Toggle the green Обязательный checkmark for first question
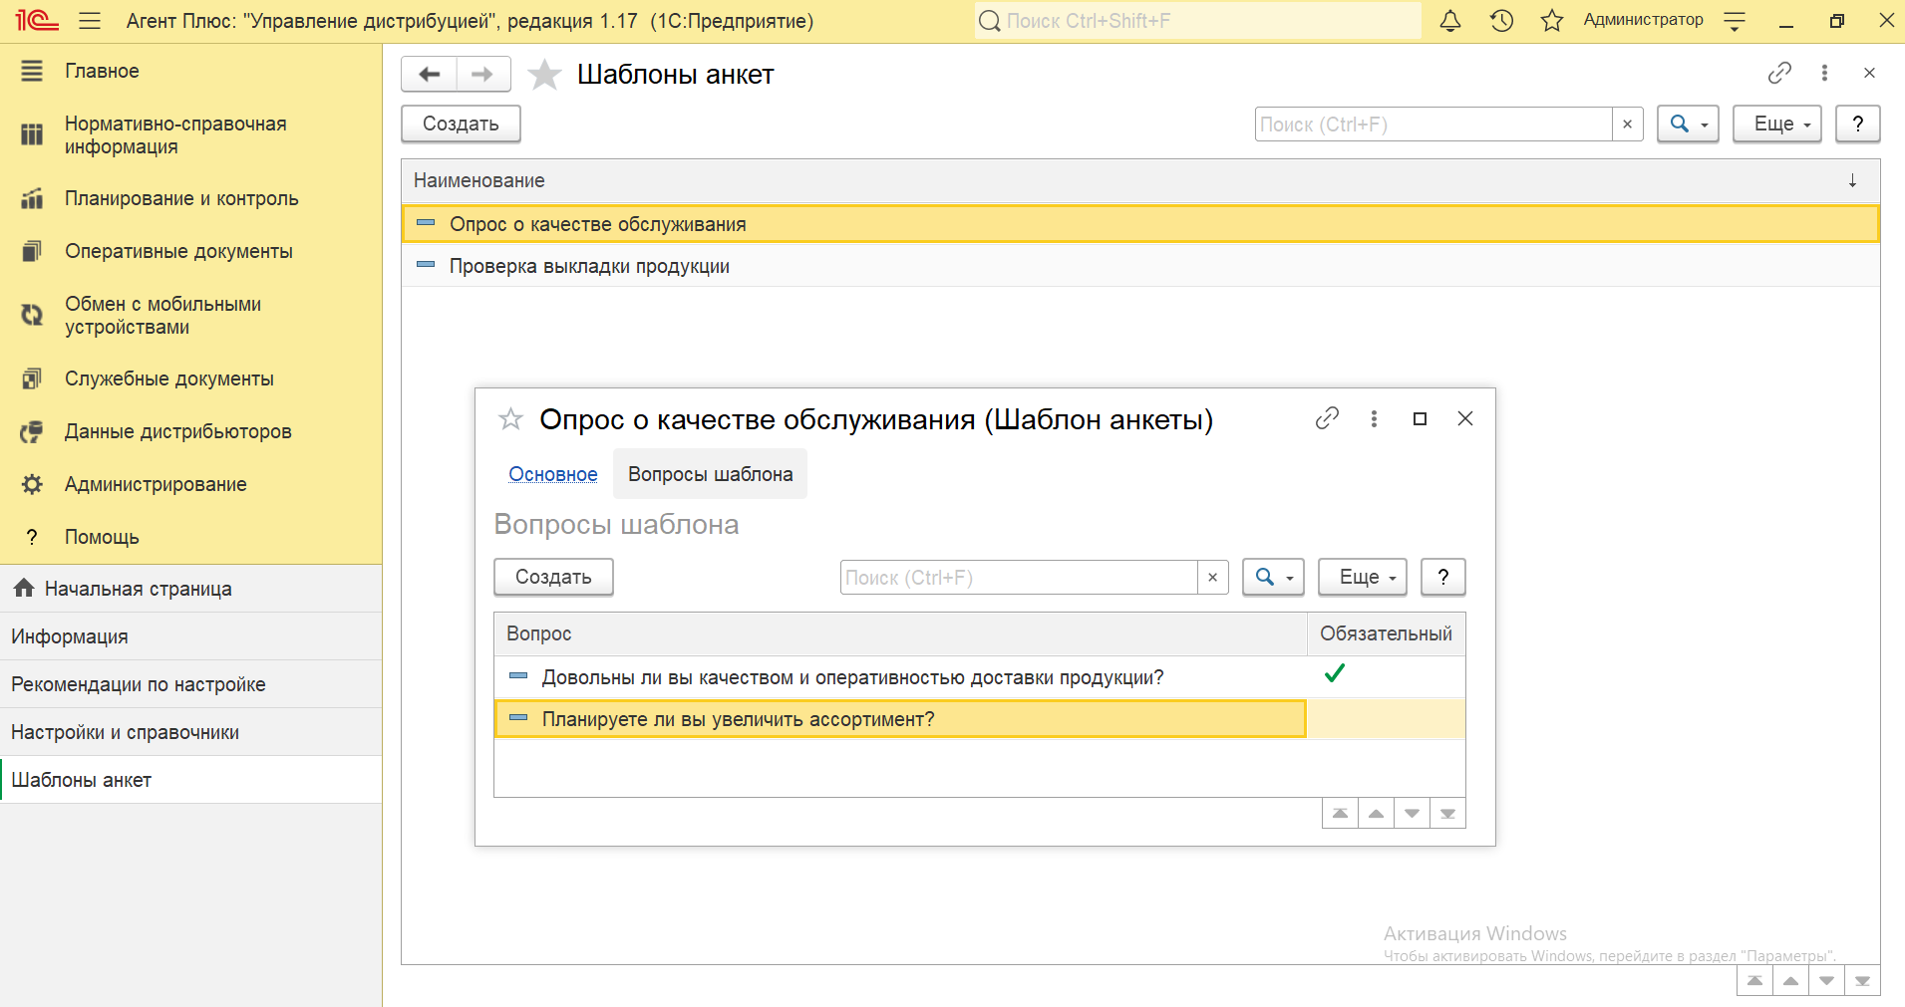Screen dimensions: 1905x1007 pyautogui.click(x=1335, y=674)
